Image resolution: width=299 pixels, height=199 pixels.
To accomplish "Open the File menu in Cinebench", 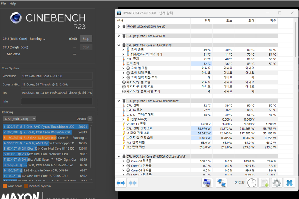I will point(3,3).
